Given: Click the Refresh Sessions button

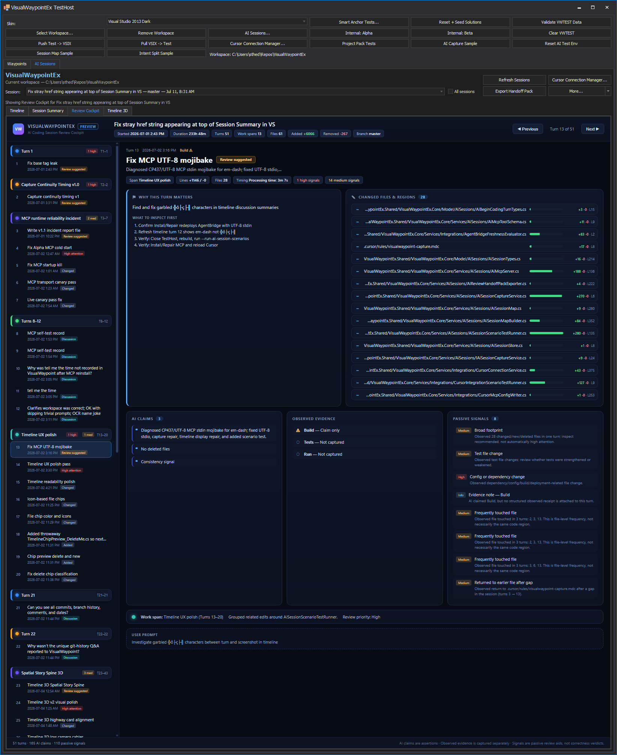Looking at the screenshot, I should click(x=514, y=80).
